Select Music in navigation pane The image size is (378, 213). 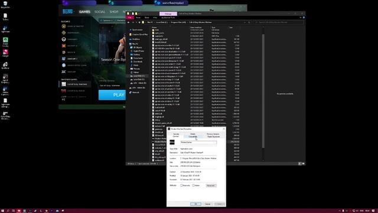[135, 65]
